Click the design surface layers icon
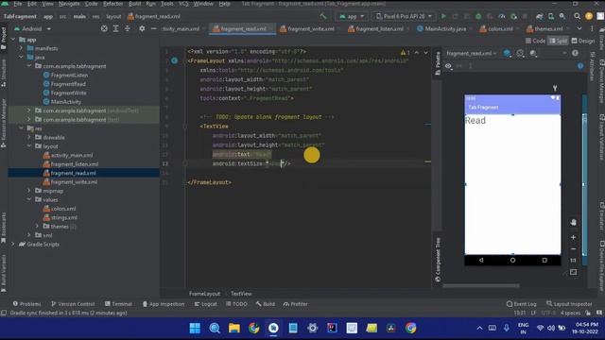 click(x=507, y=53)
